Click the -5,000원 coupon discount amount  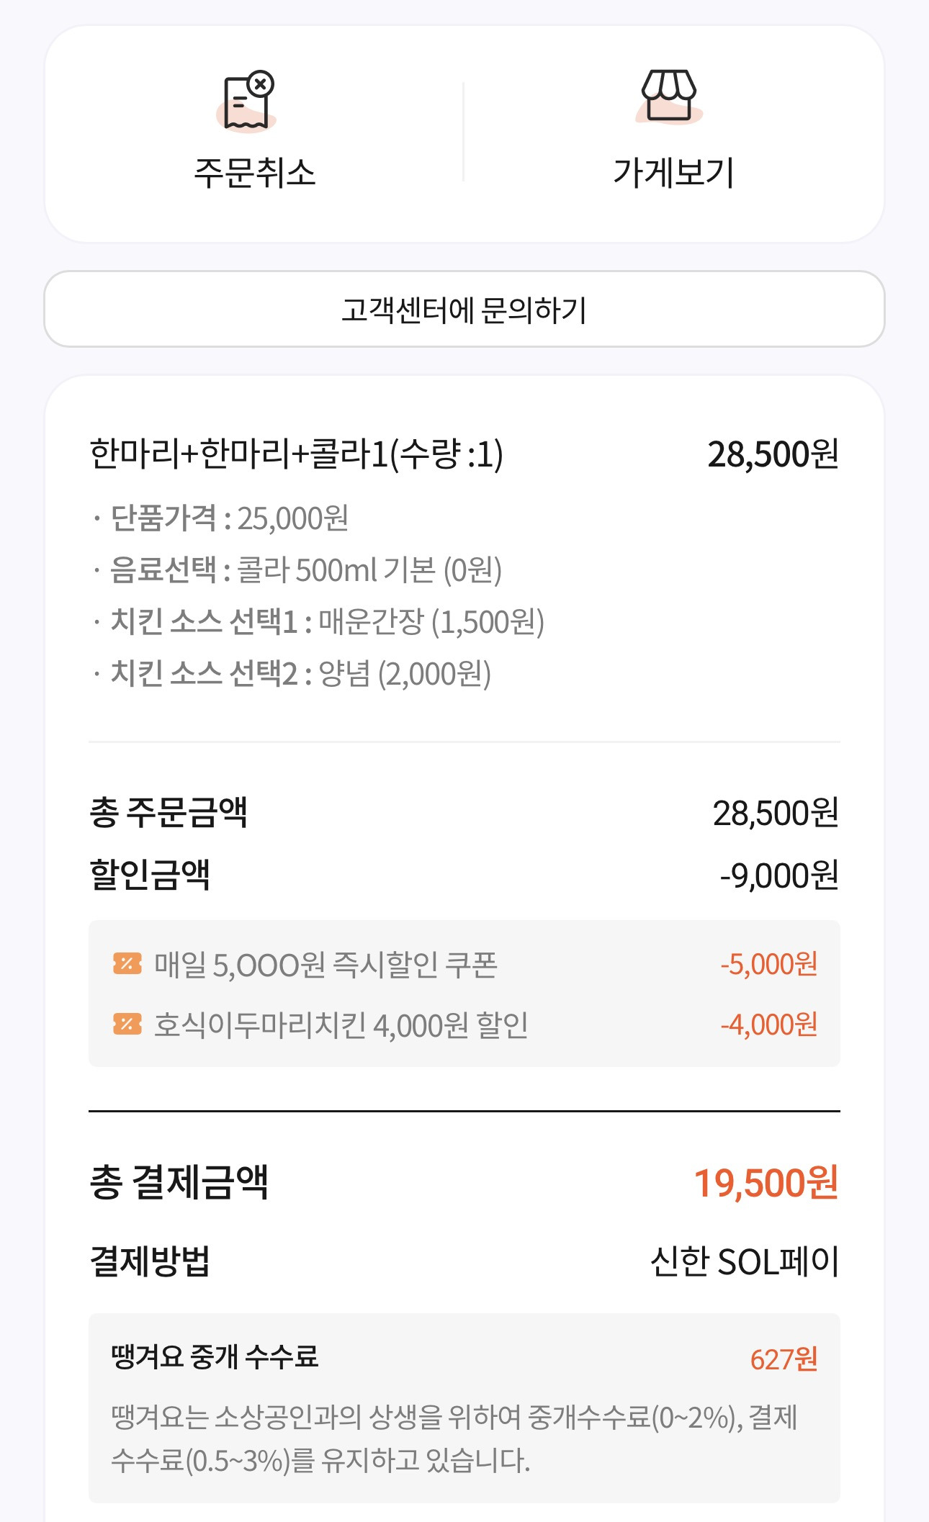click(x=768, y=964)
